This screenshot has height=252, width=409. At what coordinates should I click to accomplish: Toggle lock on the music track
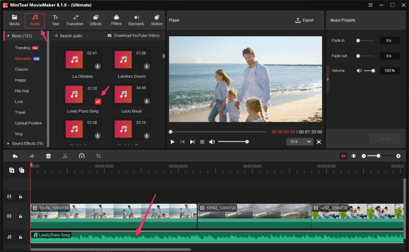pos(20,237)
